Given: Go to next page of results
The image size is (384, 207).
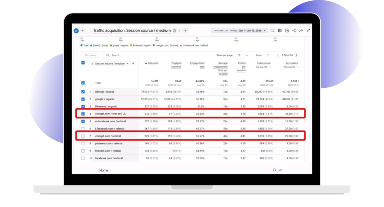Looking at the screenshot, I should coord(296,55).
